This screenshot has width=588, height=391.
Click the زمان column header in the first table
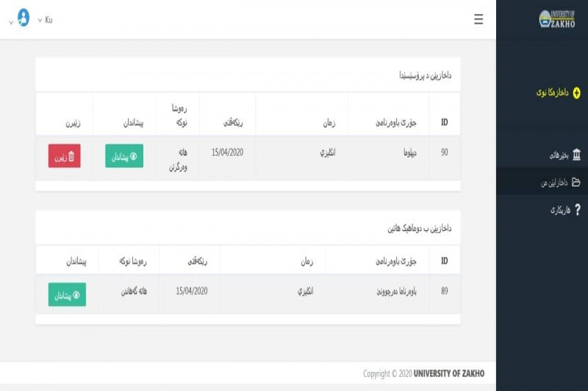tap(329, 123)
